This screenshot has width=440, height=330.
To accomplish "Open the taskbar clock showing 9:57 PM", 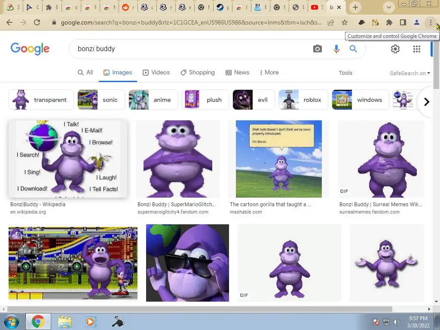I will click(x=418, y=322).
